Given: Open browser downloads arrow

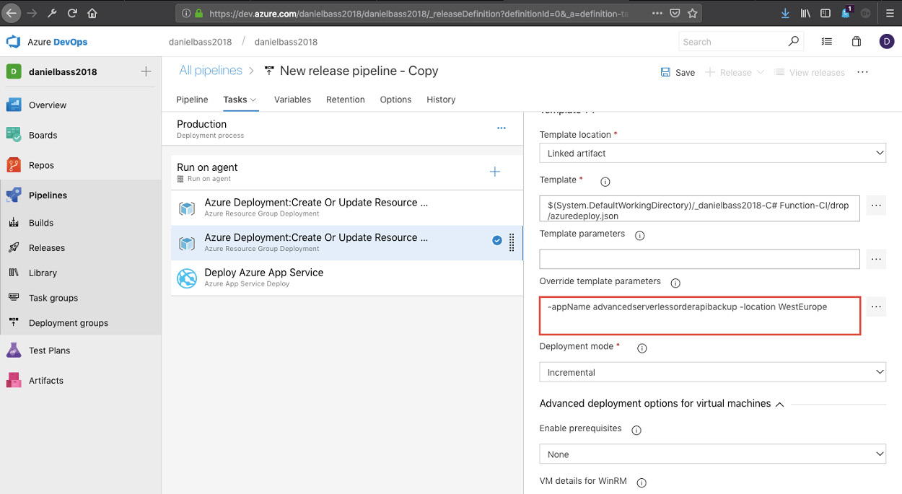Looking at the screenshot, I should [x=786, y=13].
